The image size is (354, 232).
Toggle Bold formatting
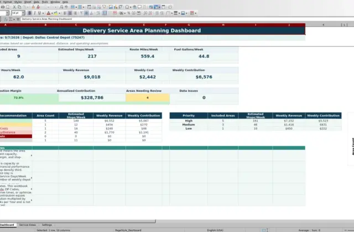(x=29, y=13)
